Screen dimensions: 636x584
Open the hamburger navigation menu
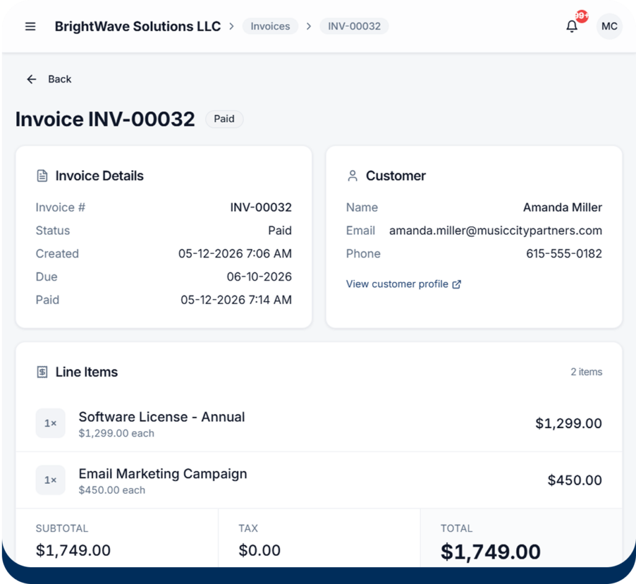coord(30,26)
